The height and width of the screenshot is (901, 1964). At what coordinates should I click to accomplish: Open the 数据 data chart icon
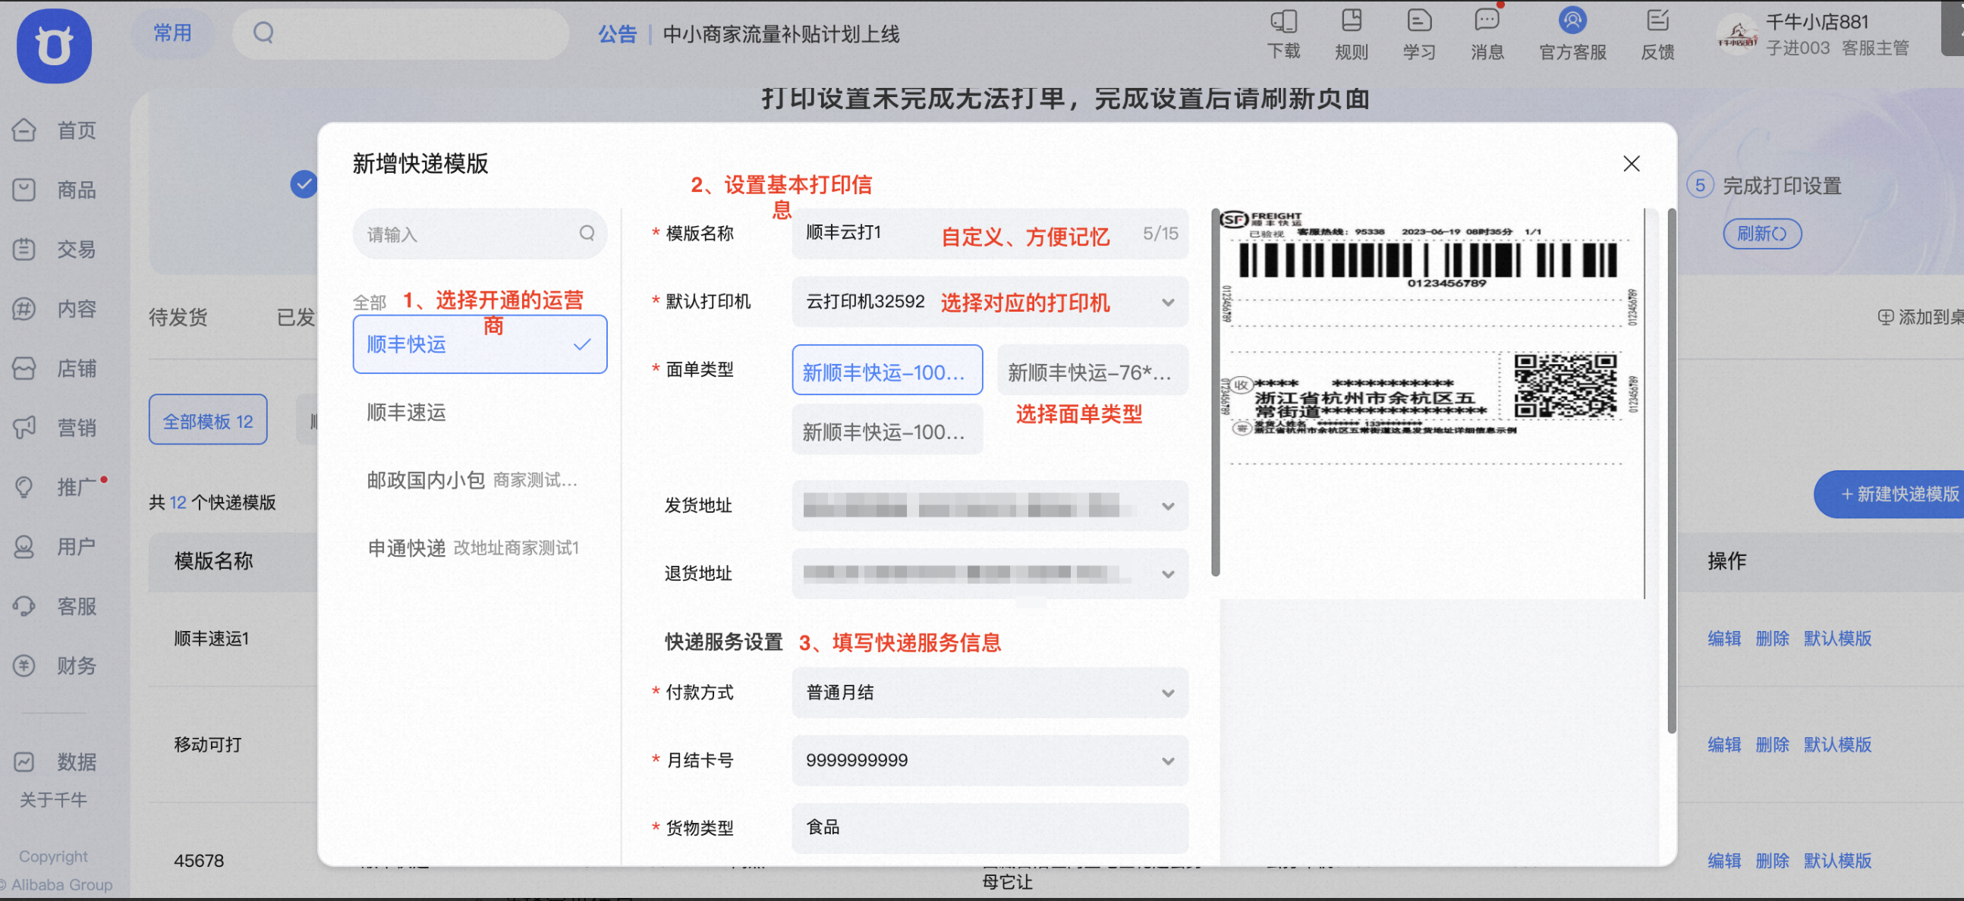click(x=24, y=761)
